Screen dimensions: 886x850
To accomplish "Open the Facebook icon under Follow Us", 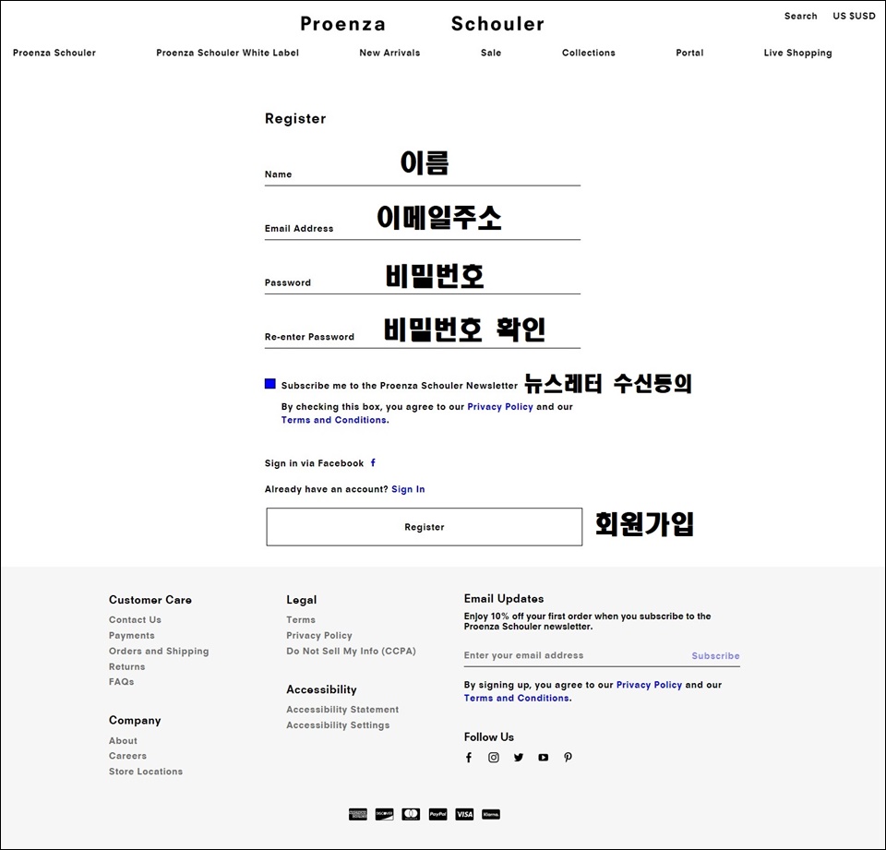I will point(469,758).
